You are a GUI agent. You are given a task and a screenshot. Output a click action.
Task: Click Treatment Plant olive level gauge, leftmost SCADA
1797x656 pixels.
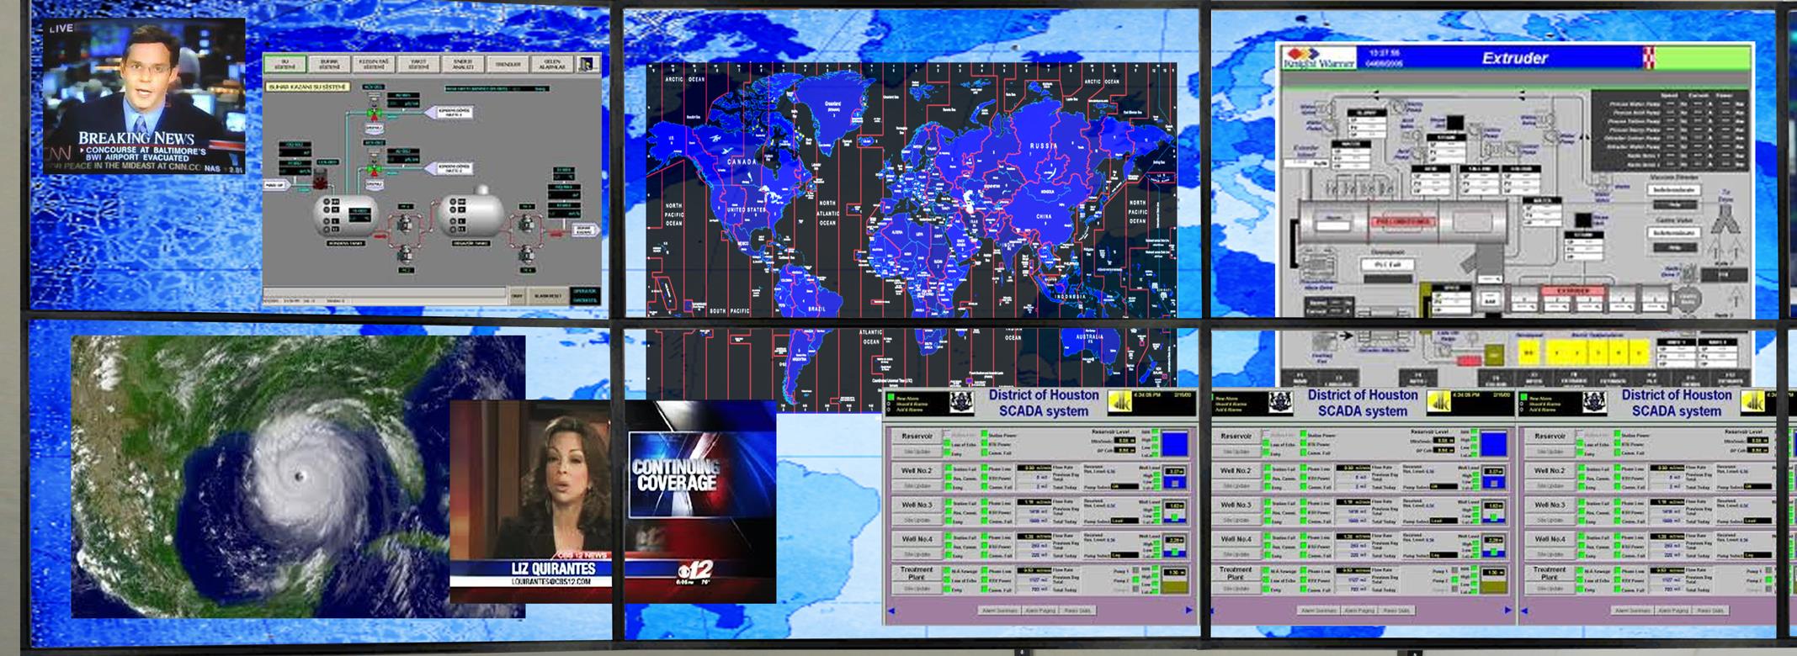1174,580
